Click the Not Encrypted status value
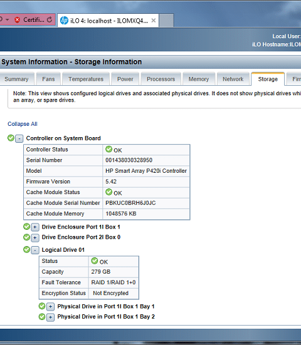The width and height of the screenshot is (301, 345). [110, 293]
